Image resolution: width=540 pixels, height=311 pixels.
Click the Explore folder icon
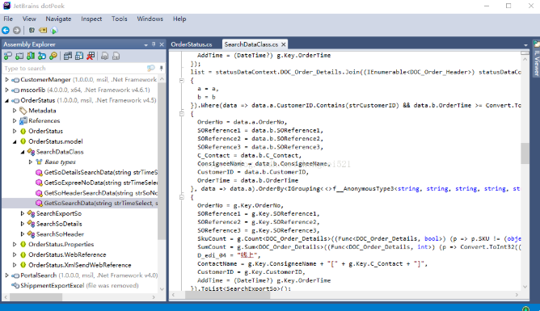(x=19, y=56)
